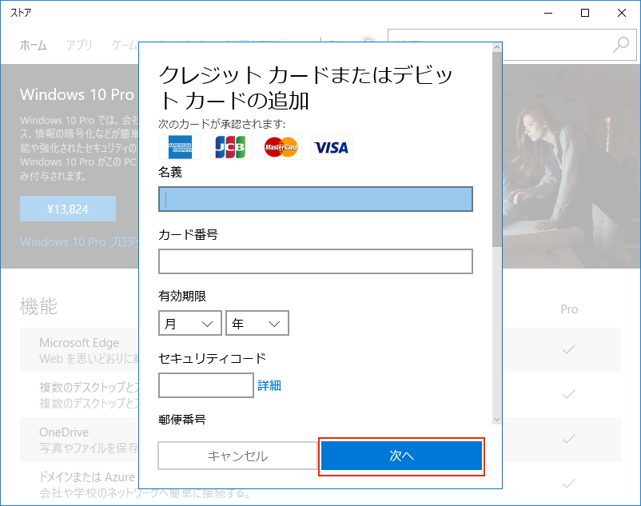This screenshot has width=641, height=506.
Task: Click the JCB card logo
Action: coord(230,147)
